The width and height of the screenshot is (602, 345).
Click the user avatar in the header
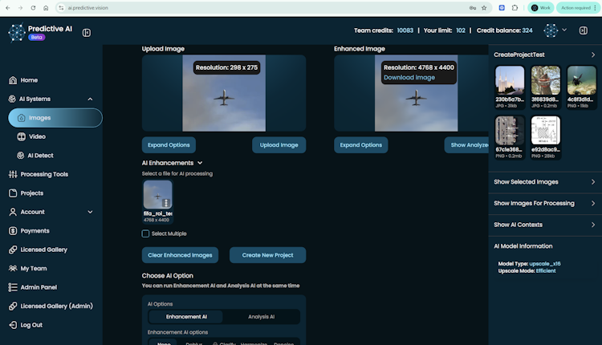coord(551,30)
